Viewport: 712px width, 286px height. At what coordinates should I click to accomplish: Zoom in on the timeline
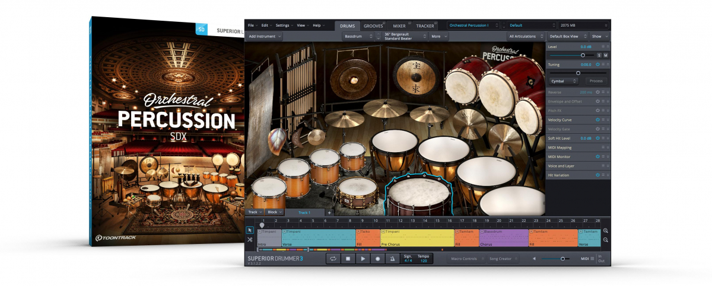tap(606, 231)
